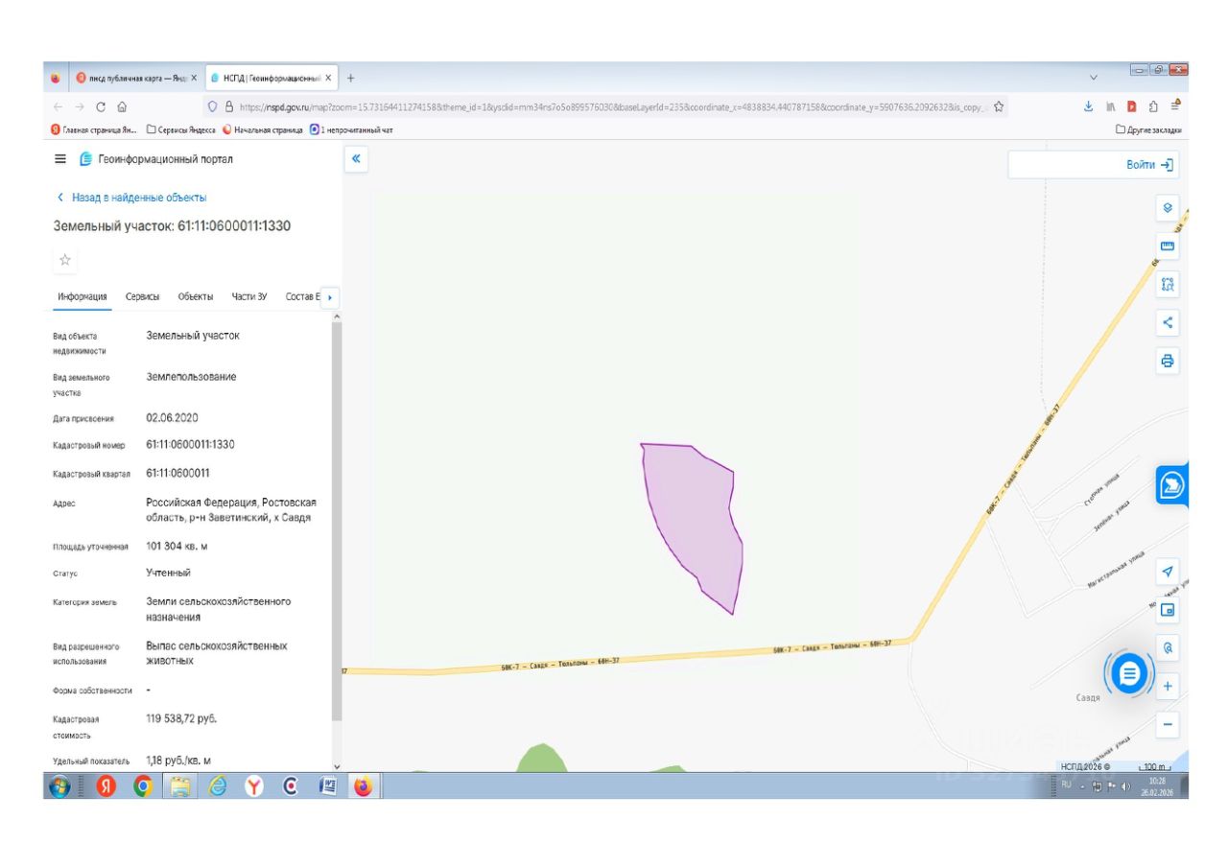The height and width of the screenshot is (867, 1228).
Task: Click the RU language indicator in tray
Action: (x=1067, y=785)
